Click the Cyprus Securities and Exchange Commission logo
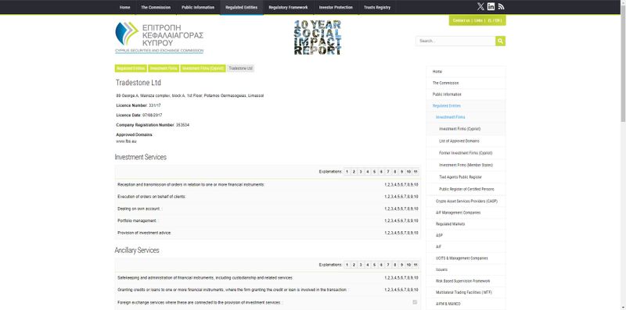Viewport: 626px width, 310px height. pyautogui.click(x=160, y=37)
